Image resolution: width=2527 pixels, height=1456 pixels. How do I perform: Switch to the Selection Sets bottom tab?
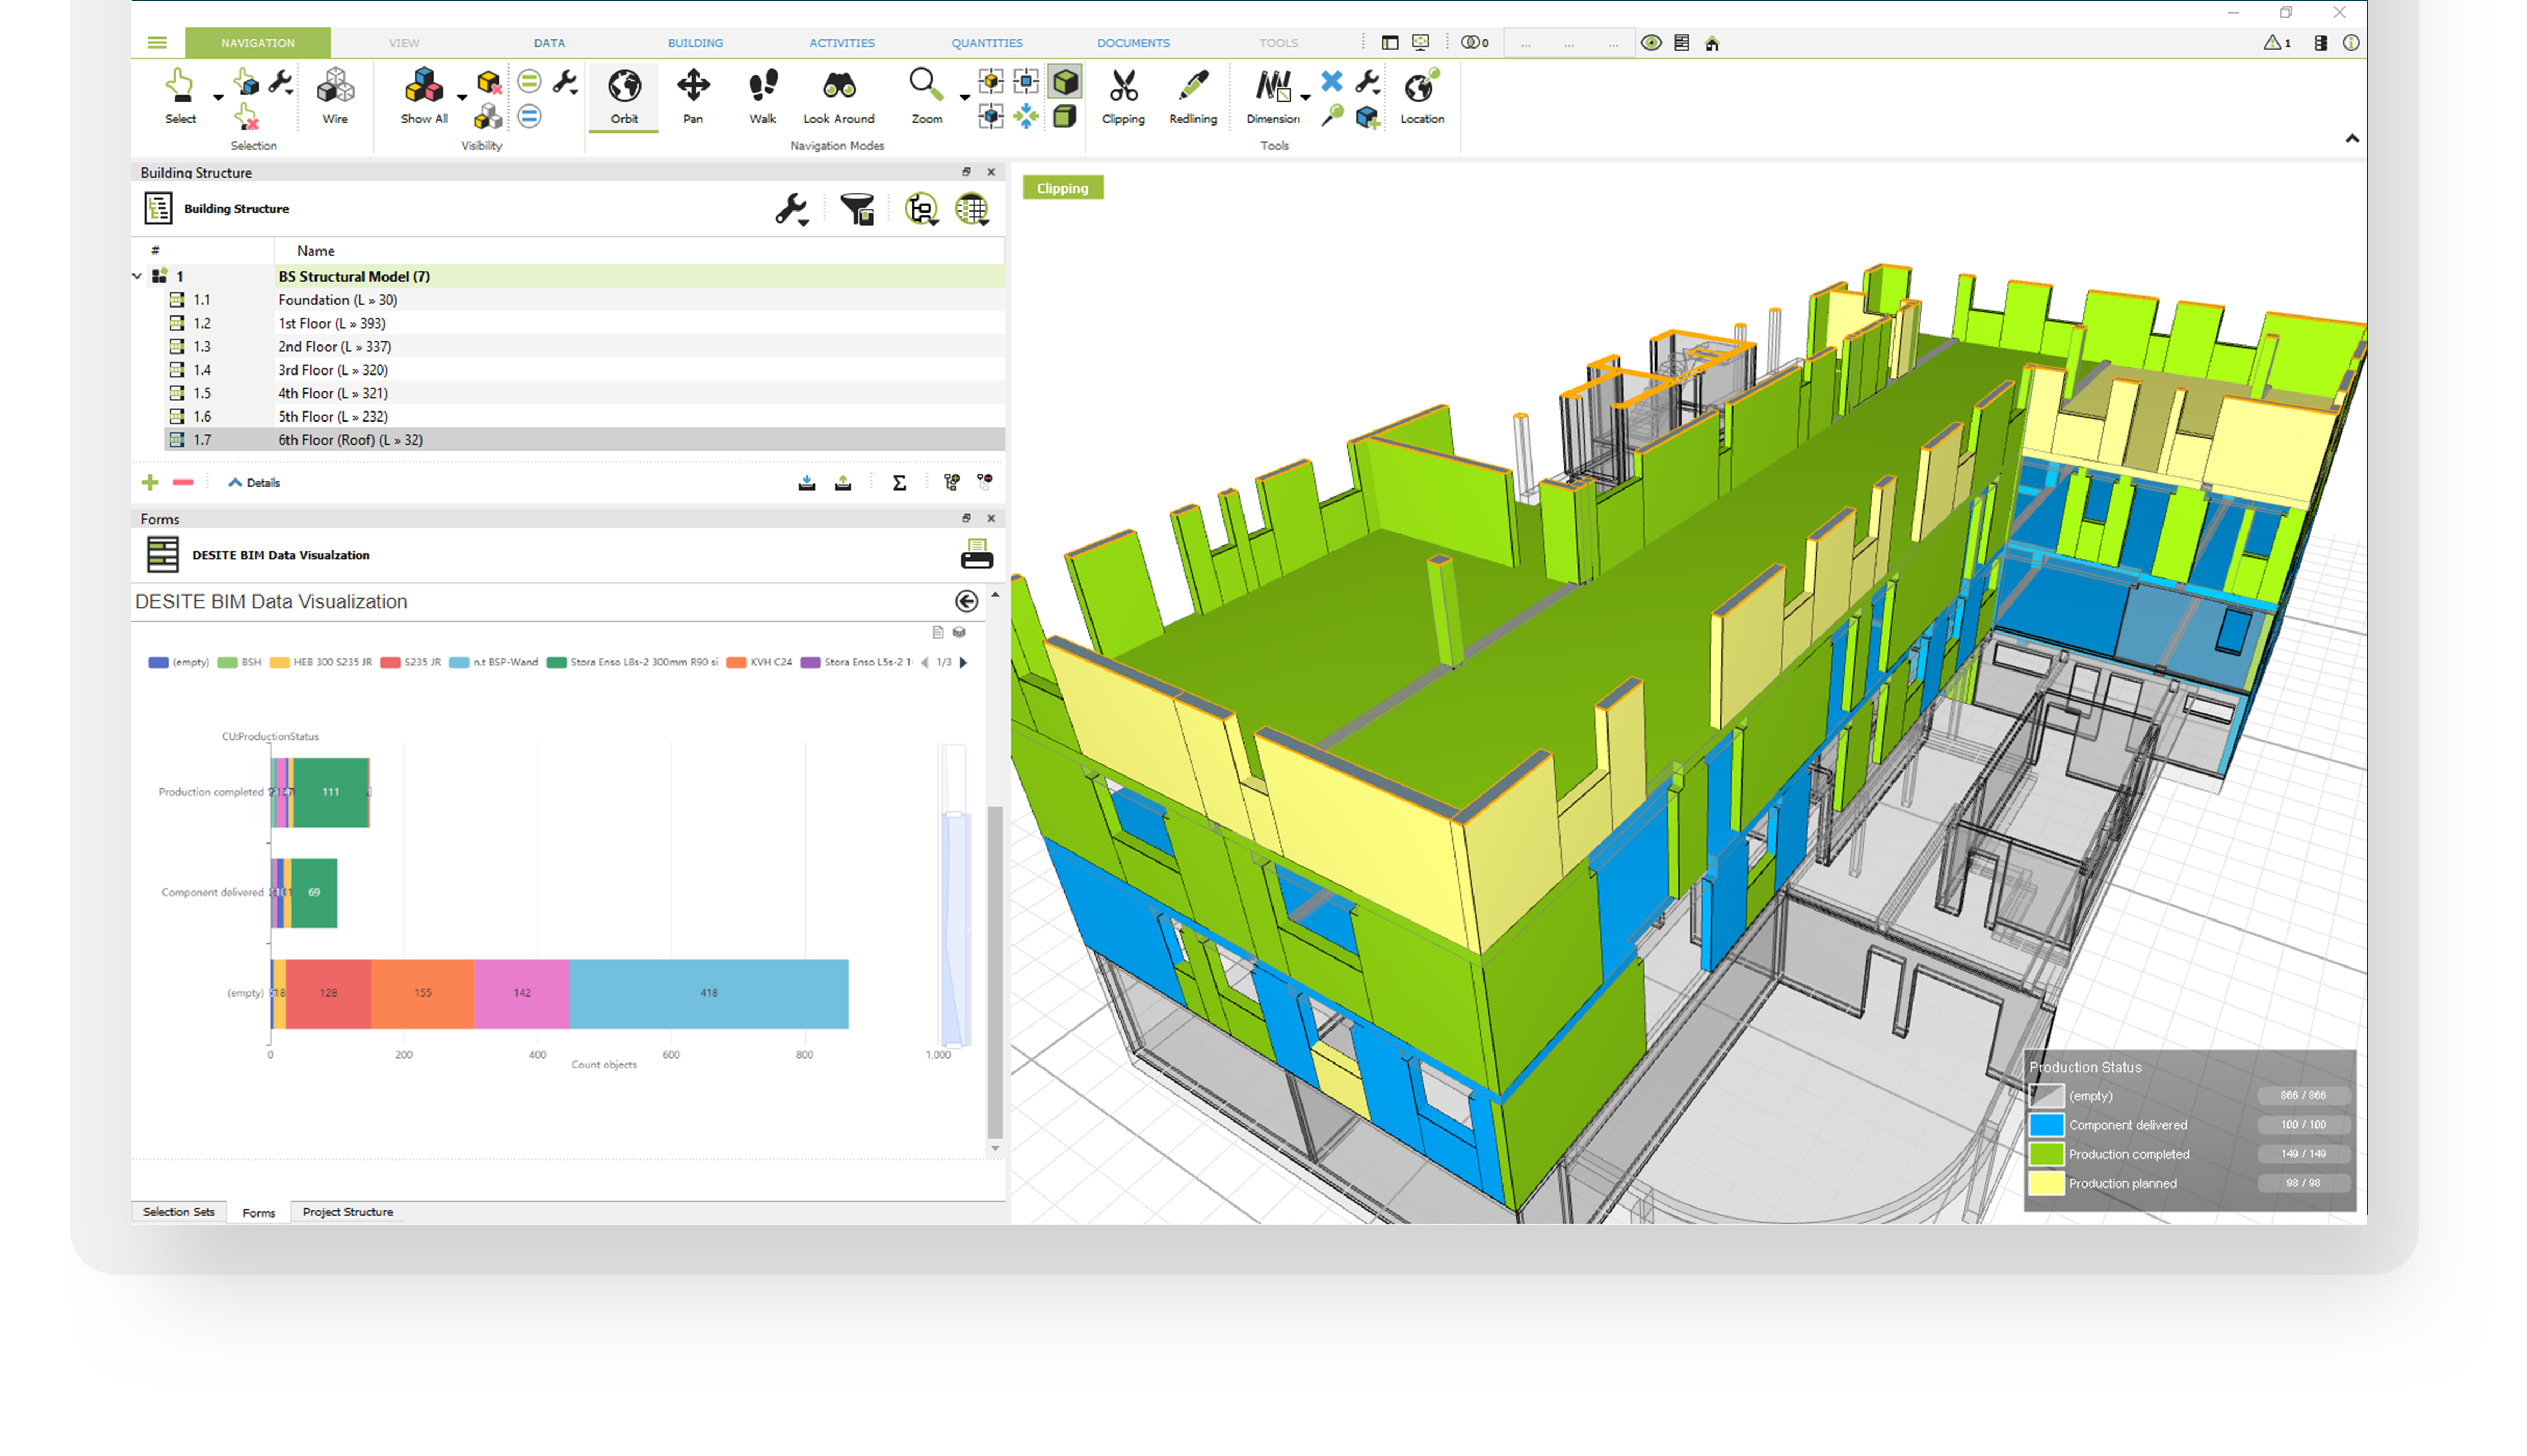click(178, 1212)
